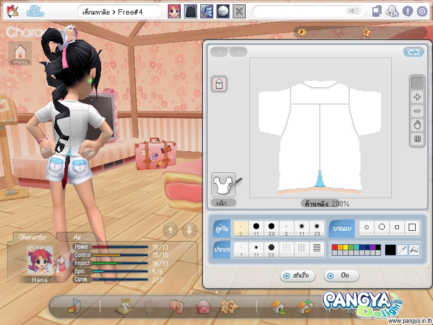The image size is (433, 325).
Task: Open the golf ball chat tab
Action: point(223,11)
